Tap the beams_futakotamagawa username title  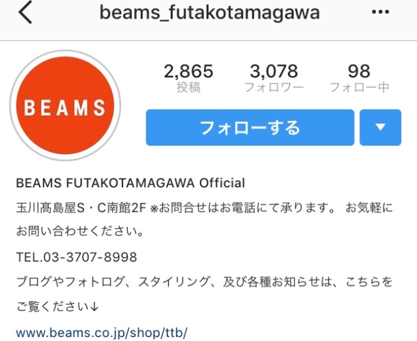(210, 13)
